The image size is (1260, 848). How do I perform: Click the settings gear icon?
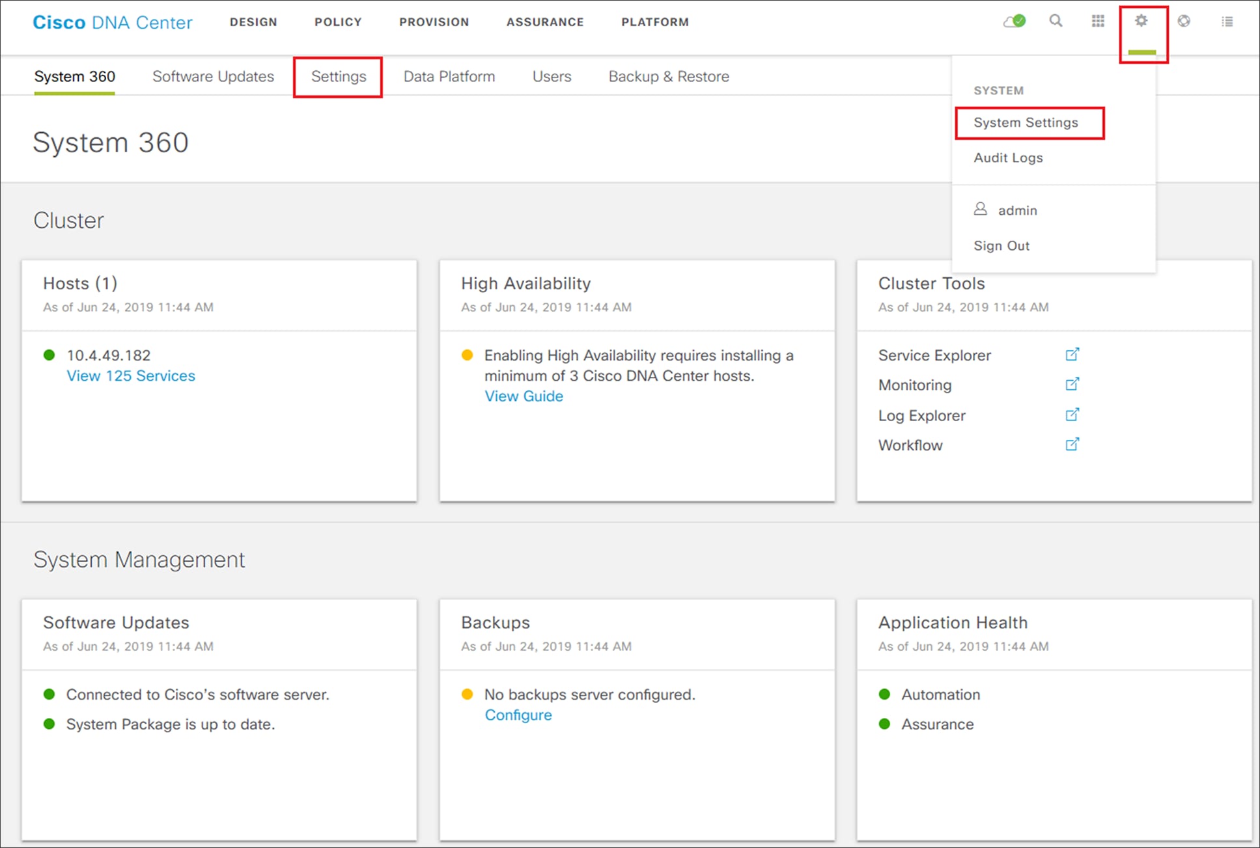pyautogui.click(x=1141, y=21)
